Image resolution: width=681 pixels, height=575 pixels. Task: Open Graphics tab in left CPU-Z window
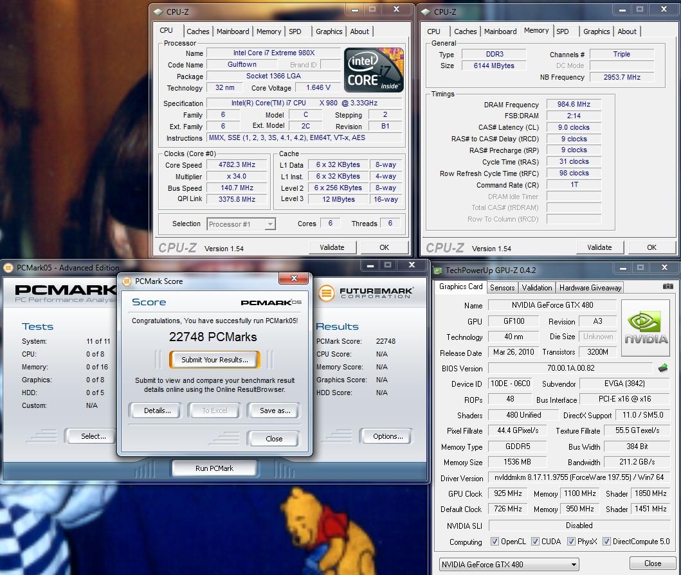click(329, 31)
